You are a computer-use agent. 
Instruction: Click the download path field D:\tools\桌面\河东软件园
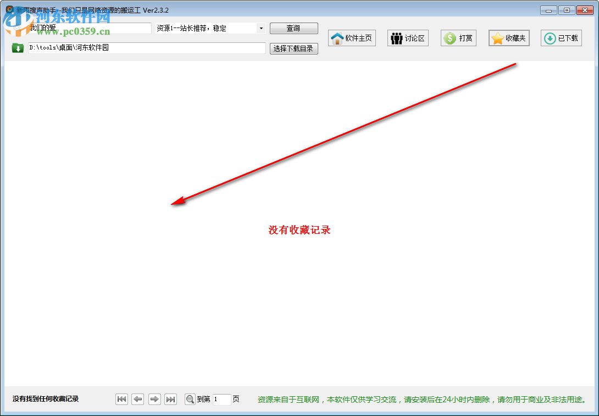[x=146, y=48]
